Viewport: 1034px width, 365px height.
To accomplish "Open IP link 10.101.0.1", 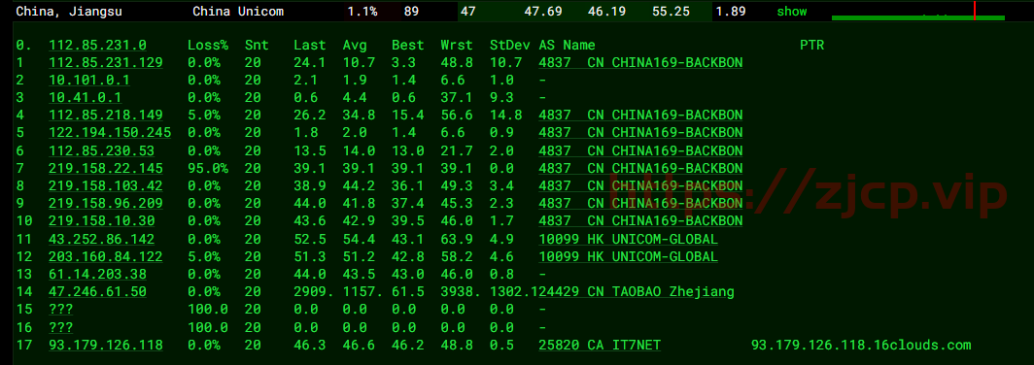I will (x=89, y=81).
